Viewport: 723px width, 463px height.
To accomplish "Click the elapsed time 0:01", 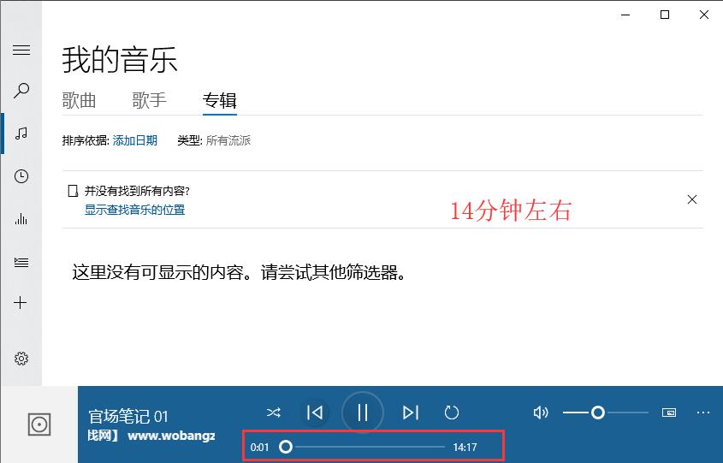I will click(x=259, y=448).
